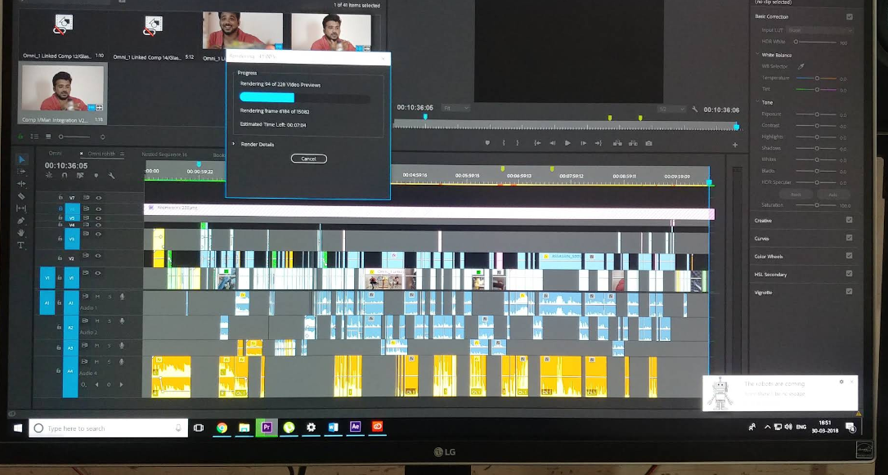Click the Extract button in Program Monitor
The image size is (888, 475).
(633, 143)
